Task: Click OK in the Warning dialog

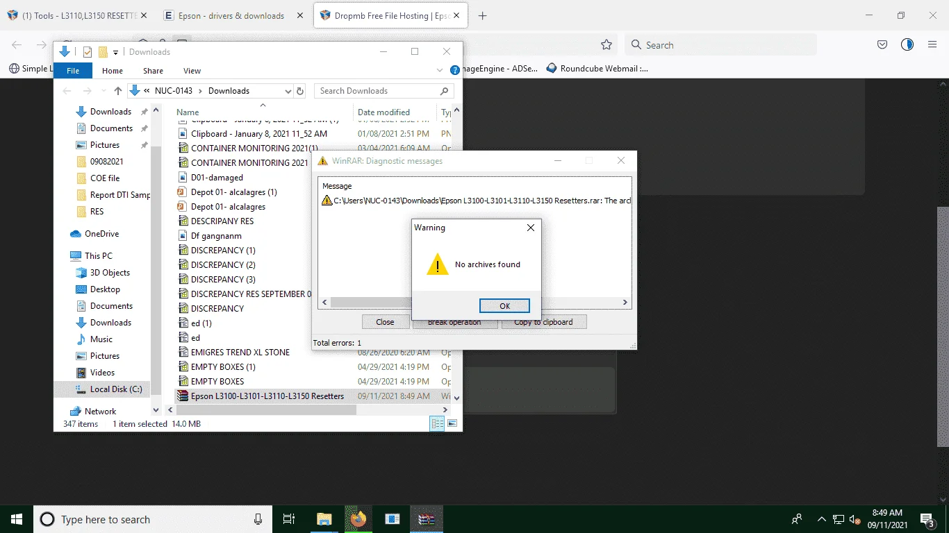Action: click(505, 306)
